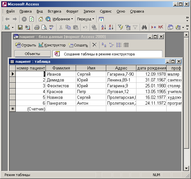Click the vertical scrollbar up arrow
191x179 pixels.
pos(186,35)
